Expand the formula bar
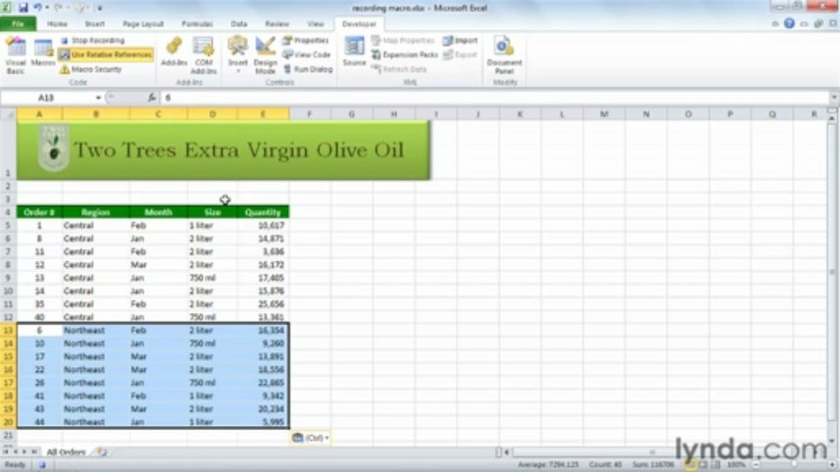This screenshot has width=840, height=472. (834, 98)
